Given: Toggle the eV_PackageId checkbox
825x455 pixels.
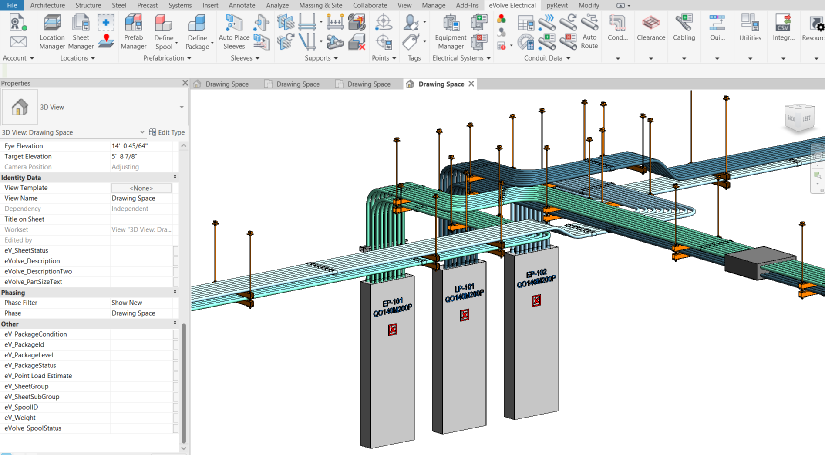Looking at the screenshot, I should click(175, 344).
